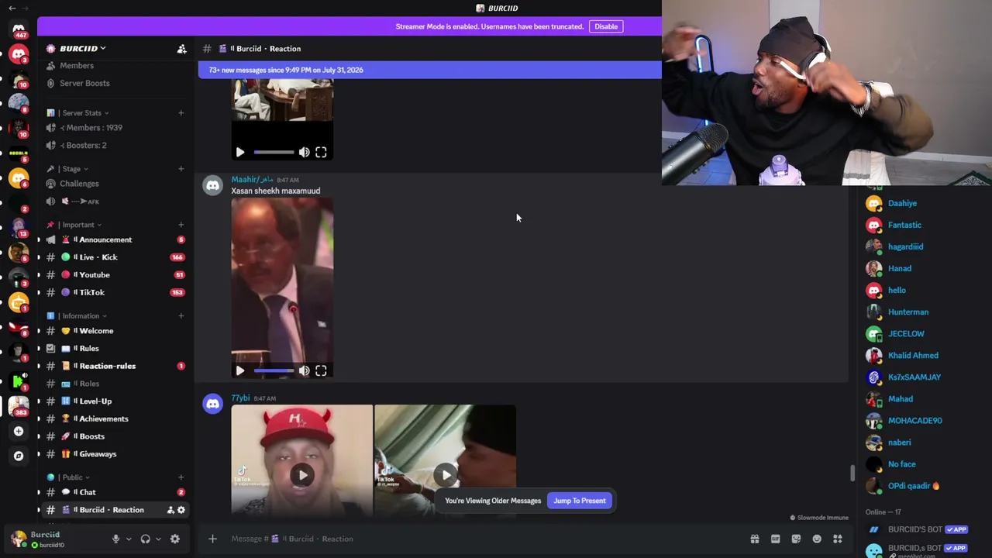Open Edit Channel gear on Burciid Reaction
The height and width of the screenshot is (558, 992).
click(x=181, y=510)
